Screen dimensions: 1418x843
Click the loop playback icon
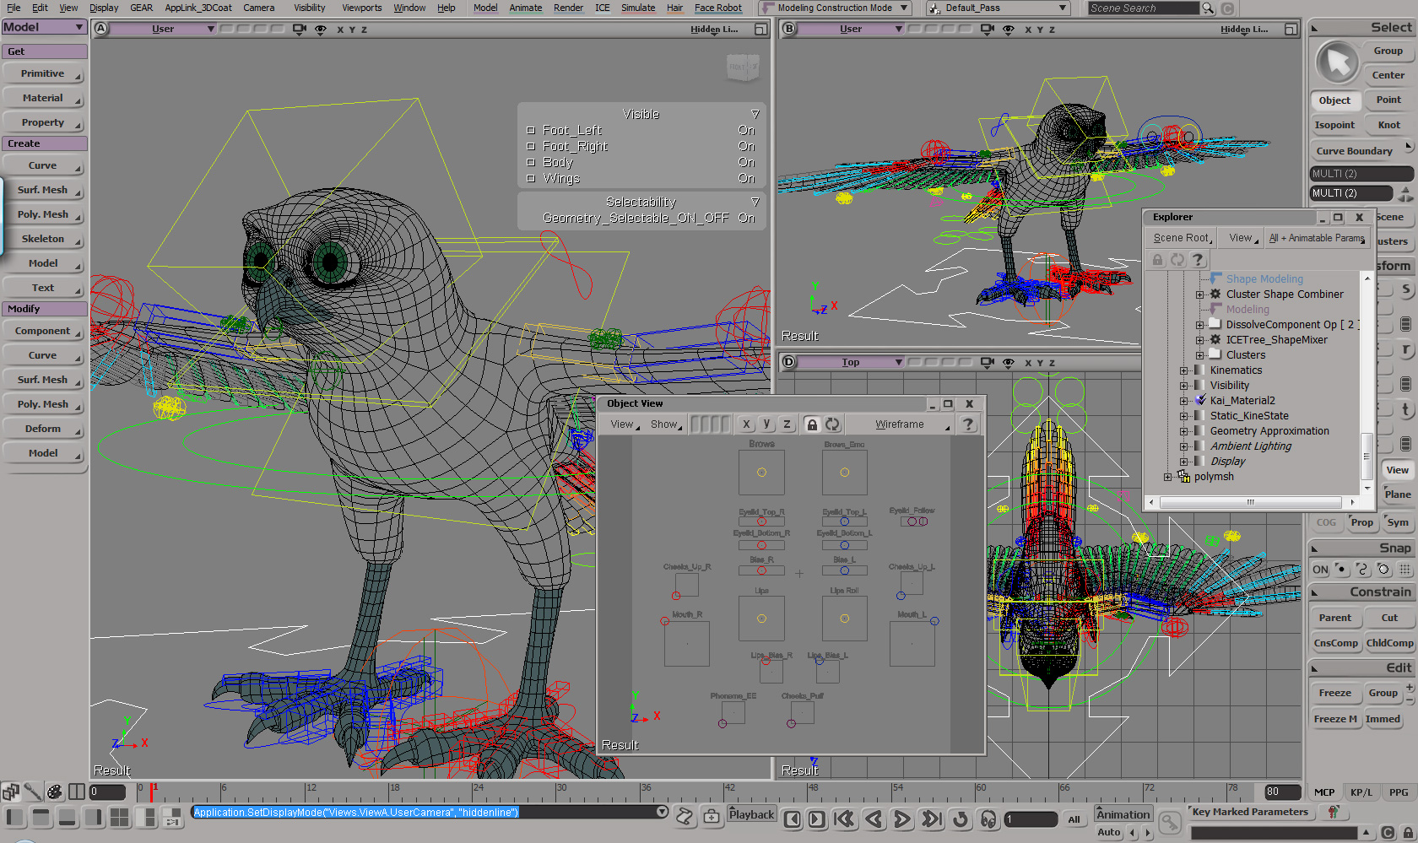(x=960, y=819)
